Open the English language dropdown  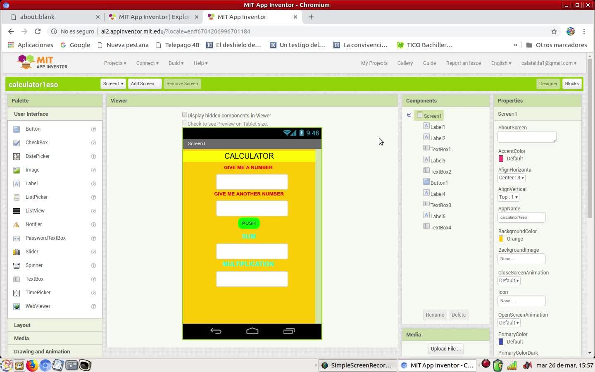(x=501, y=63)
